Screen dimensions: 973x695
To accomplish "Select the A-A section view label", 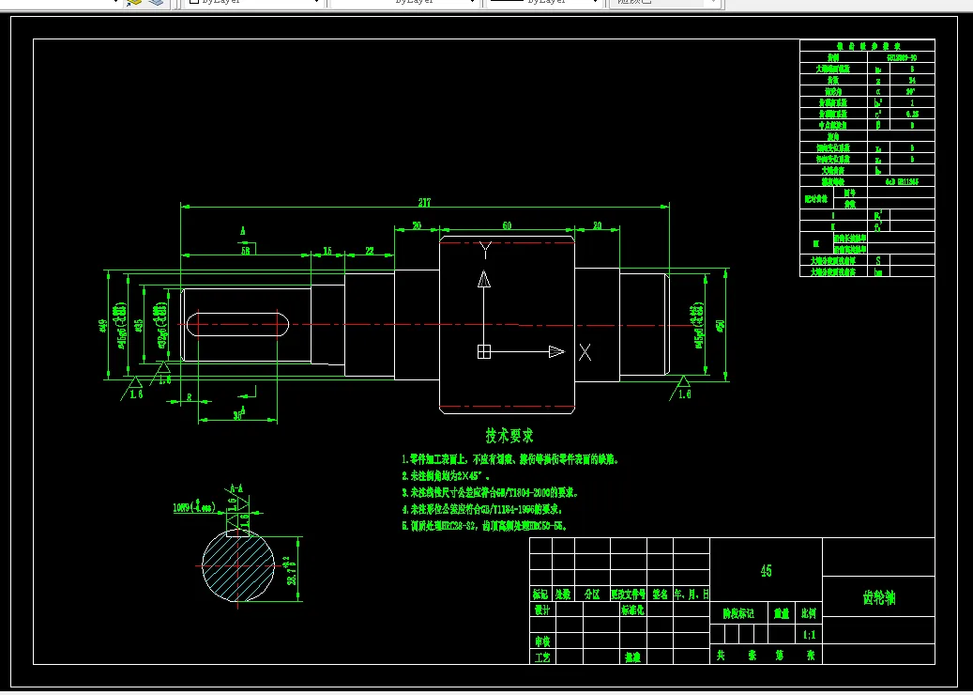I will click(x=236, y=487).
